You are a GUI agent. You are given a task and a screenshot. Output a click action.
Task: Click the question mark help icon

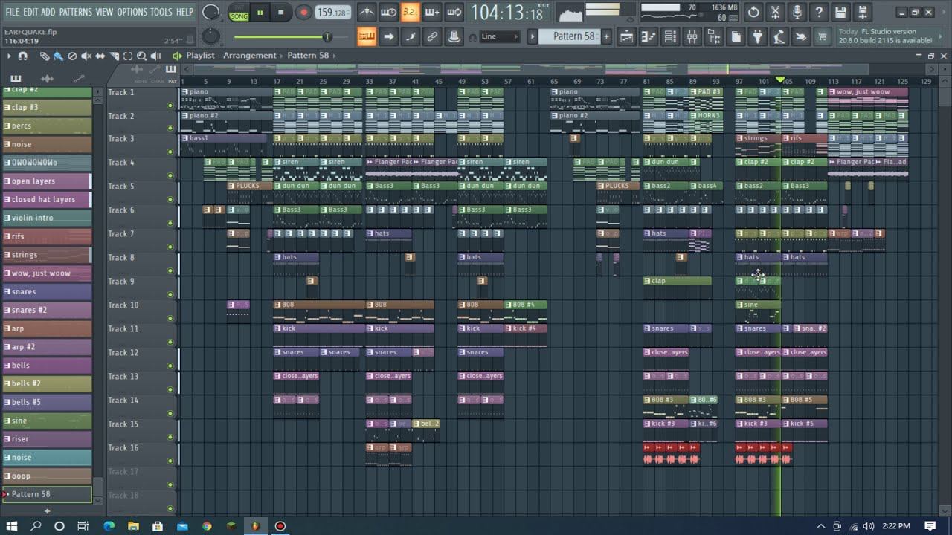[819, 12]
